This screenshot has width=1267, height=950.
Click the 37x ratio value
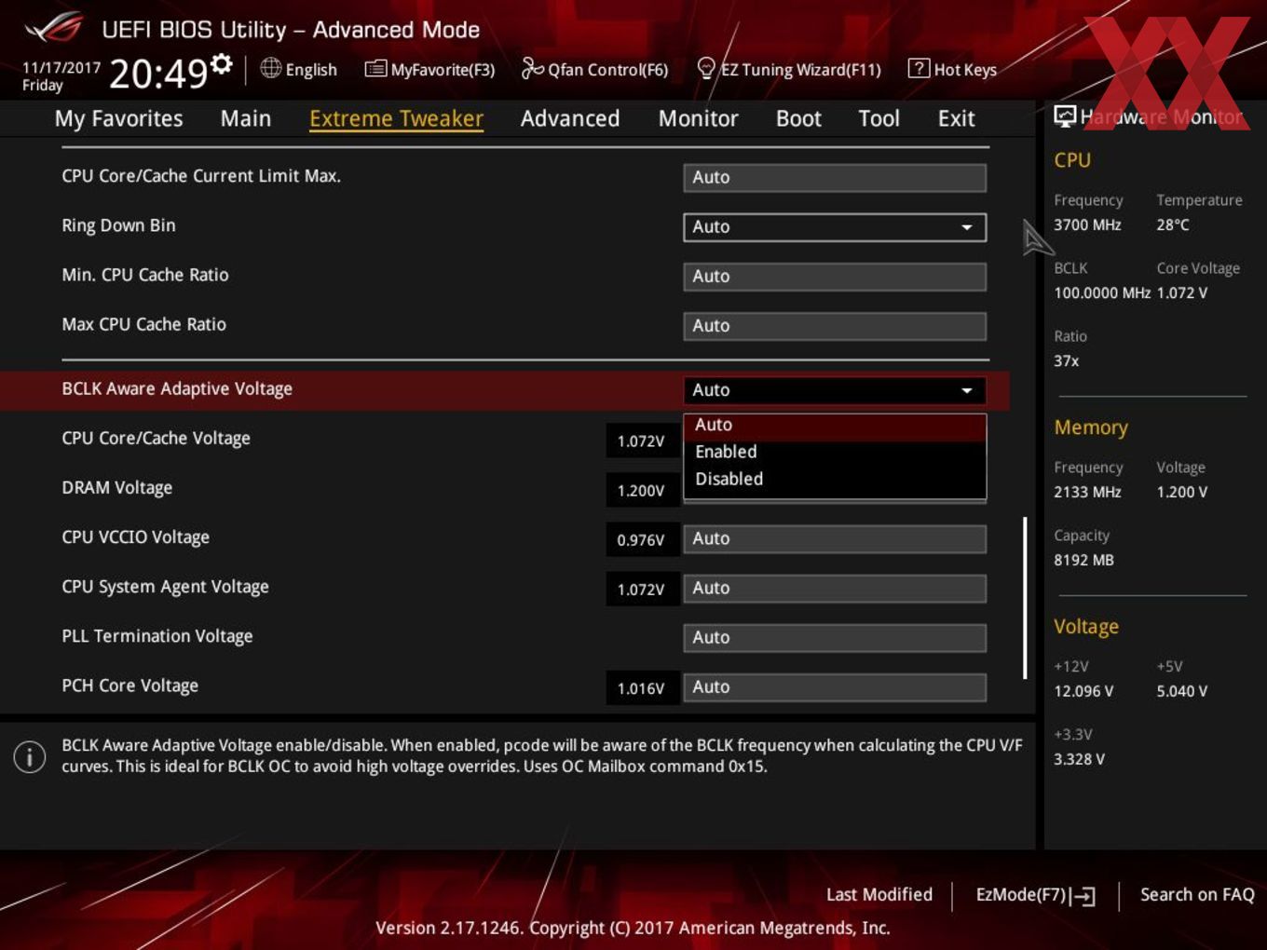[x=1067, y=360]
